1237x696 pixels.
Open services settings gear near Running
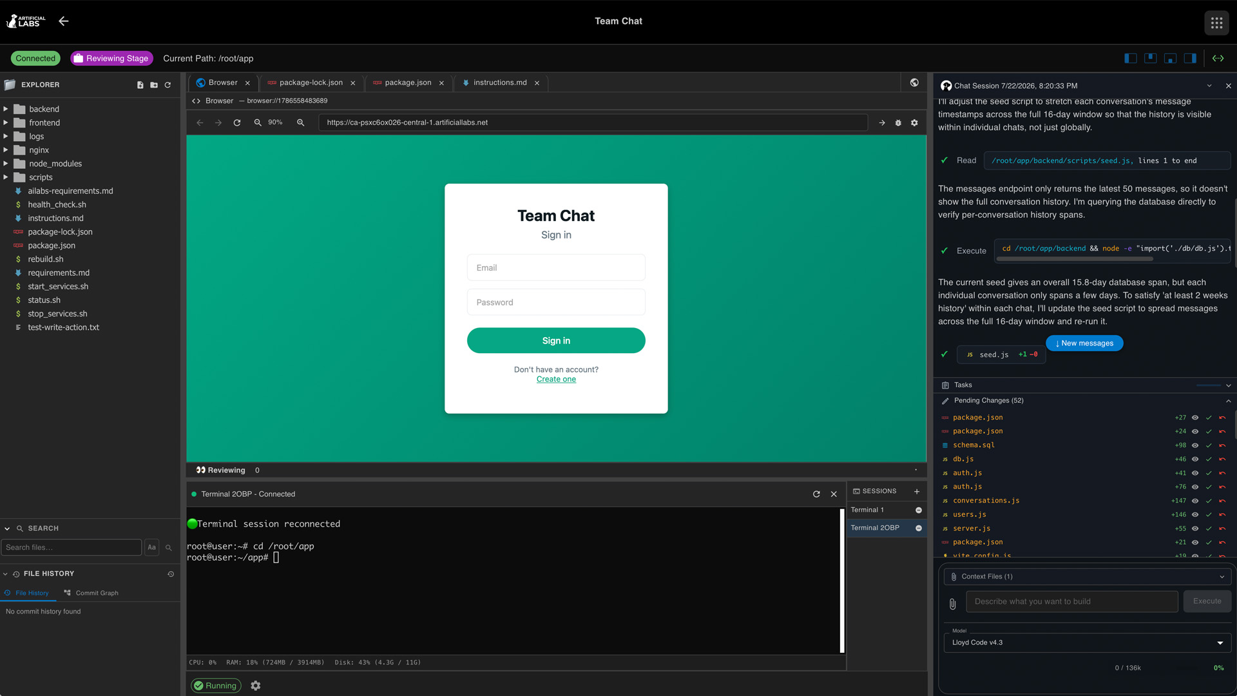256,686
